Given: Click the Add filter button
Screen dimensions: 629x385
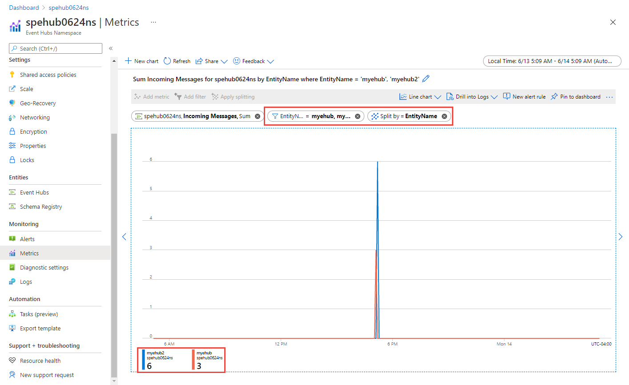Looking at the screenshot, I should pyautogui.click(x=190, y=97).
